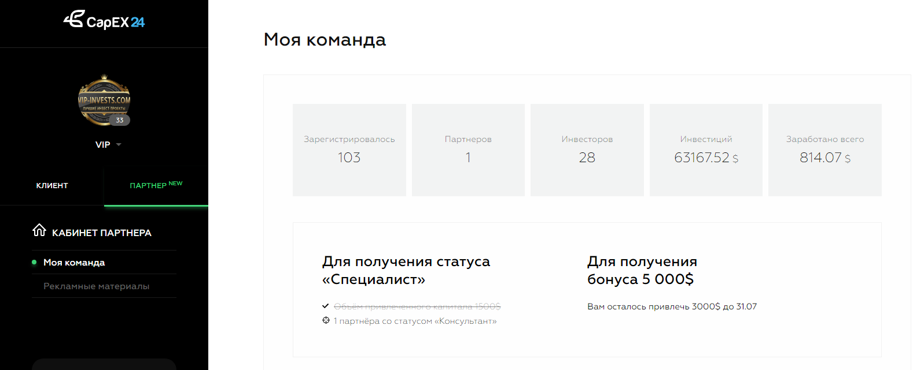Open Моя команда in the sidebar
This screenshot has width=924, height=370.
74,263
